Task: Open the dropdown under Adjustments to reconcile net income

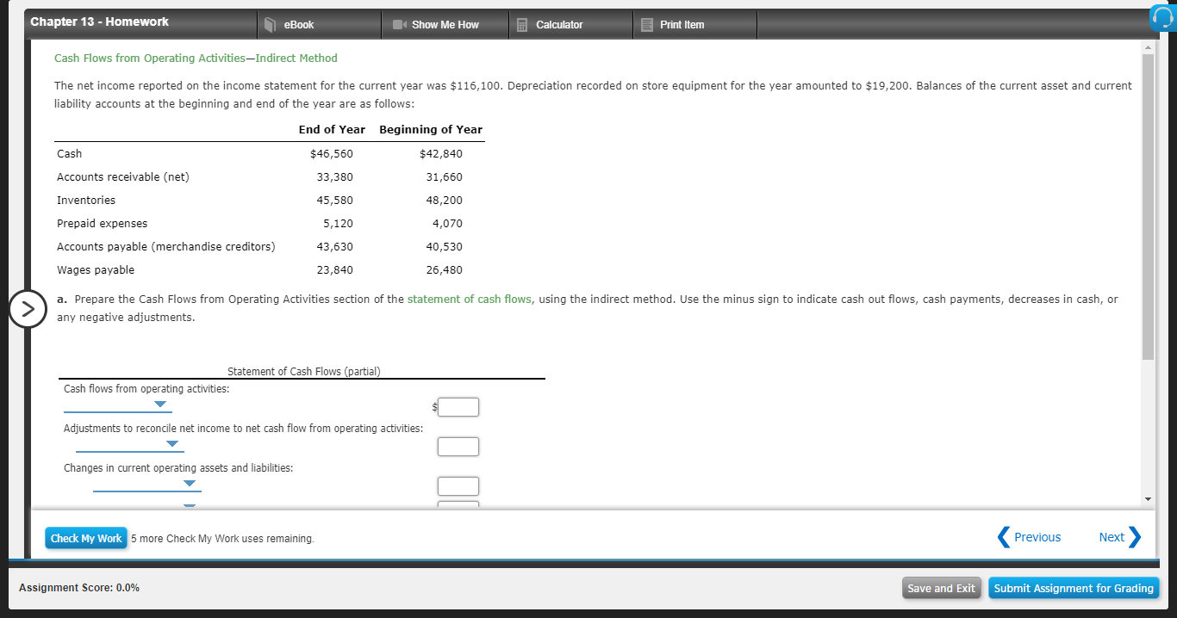Action: [x=171, y=444]
